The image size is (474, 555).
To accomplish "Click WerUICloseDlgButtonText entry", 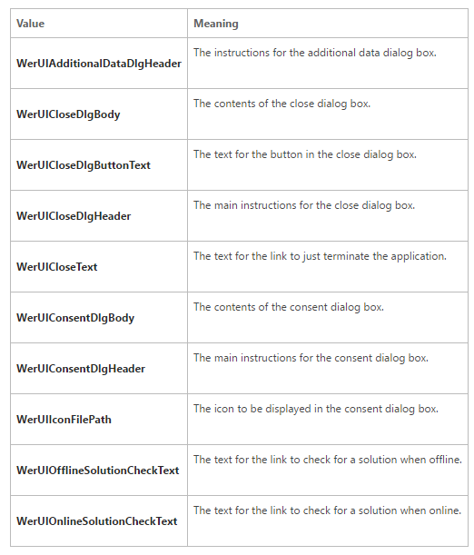I will [x=84, y=165].
